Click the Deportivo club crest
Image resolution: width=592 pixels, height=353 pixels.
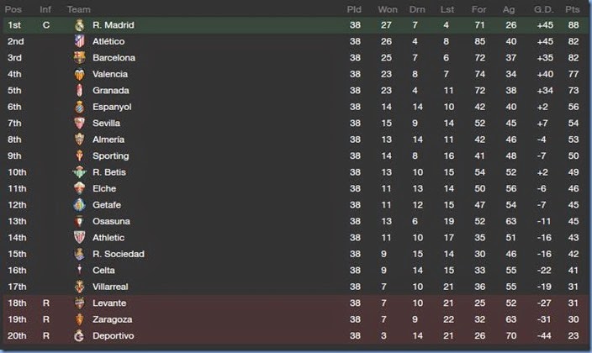[80, 336]
